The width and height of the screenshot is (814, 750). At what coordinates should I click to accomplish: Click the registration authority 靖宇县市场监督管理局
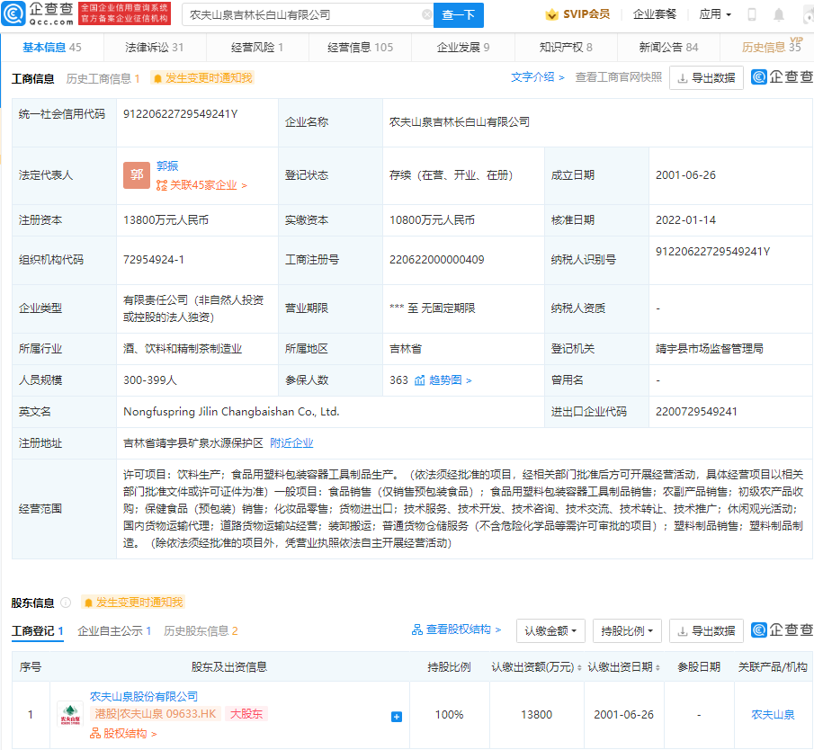pyautogui.click(x=709, y=349)
